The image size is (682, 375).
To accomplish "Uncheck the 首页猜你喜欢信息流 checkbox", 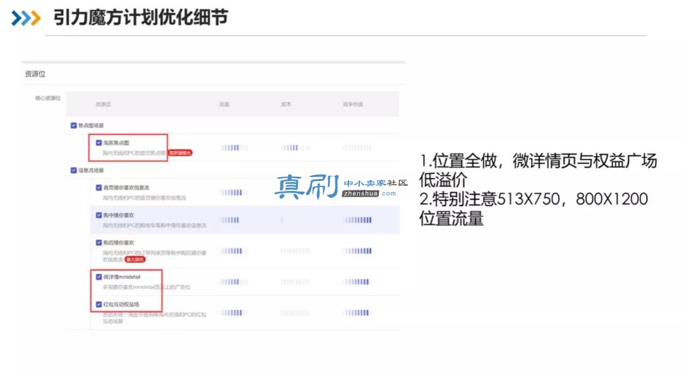I will click(x=99, y=188).
